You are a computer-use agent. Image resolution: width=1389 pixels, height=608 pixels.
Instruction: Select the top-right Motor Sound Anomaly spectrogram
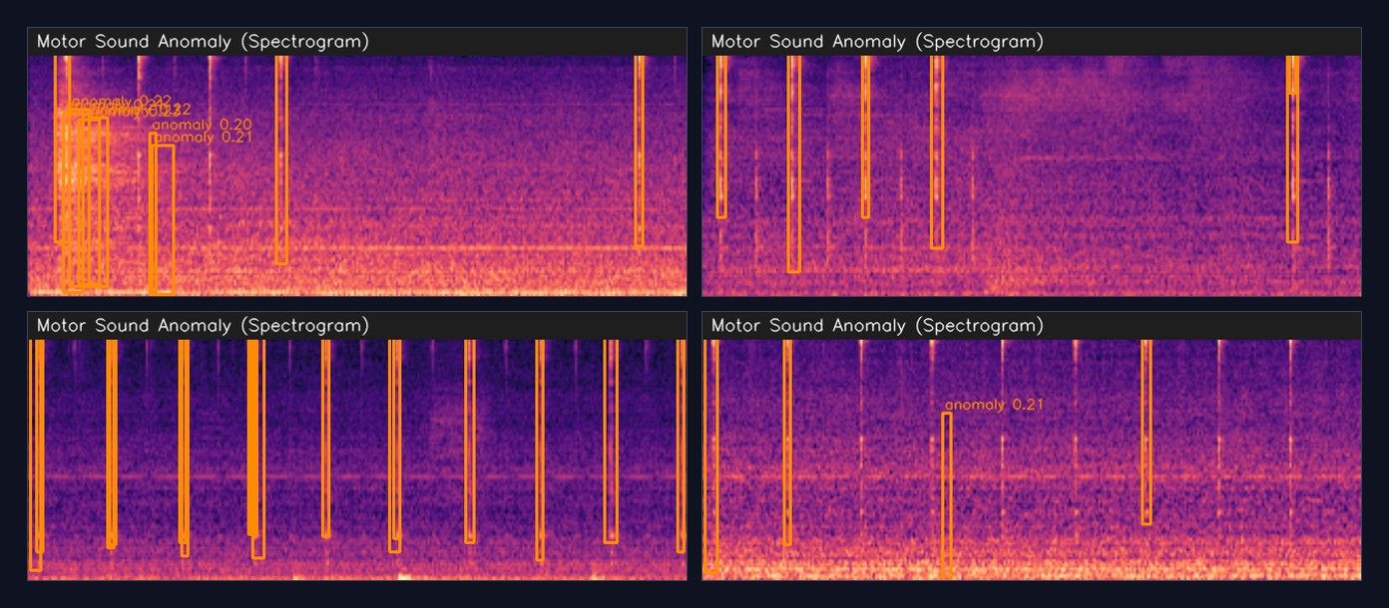[1032, 175]
